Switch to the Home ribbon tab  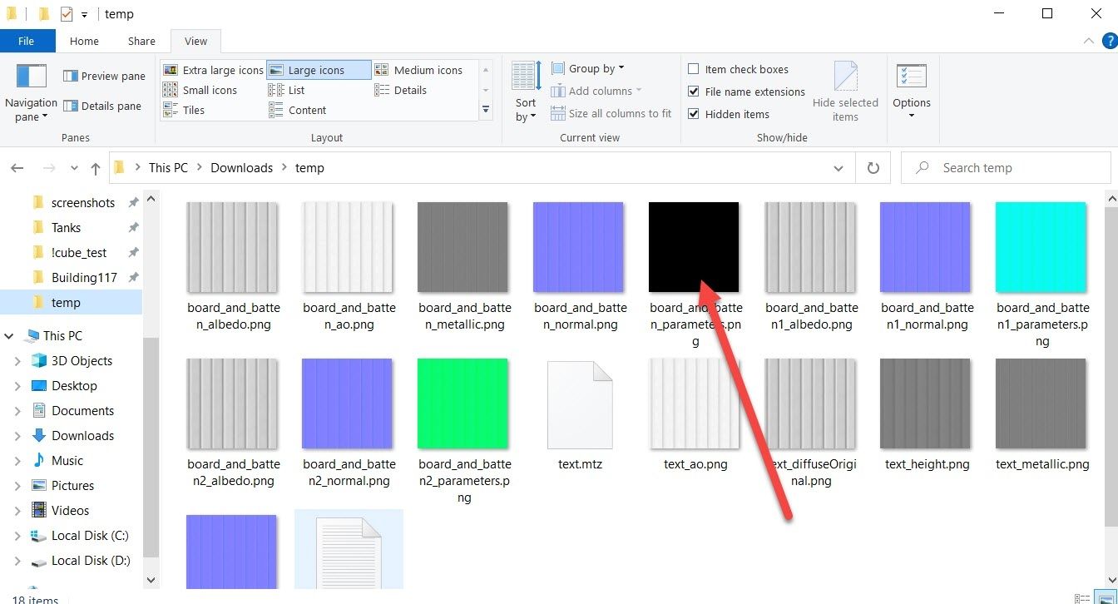84,41
